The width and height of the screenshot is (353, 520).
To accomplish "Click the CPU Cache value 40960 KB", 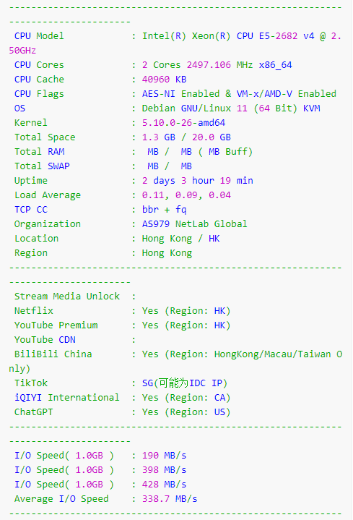I will point(165,80).
